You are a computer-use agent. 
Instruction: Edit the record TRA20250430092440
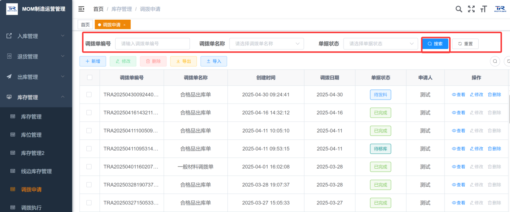477,95
